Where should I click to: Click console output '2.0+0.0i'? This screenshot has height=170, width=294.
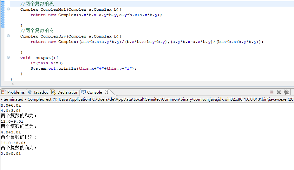[11, 154]
